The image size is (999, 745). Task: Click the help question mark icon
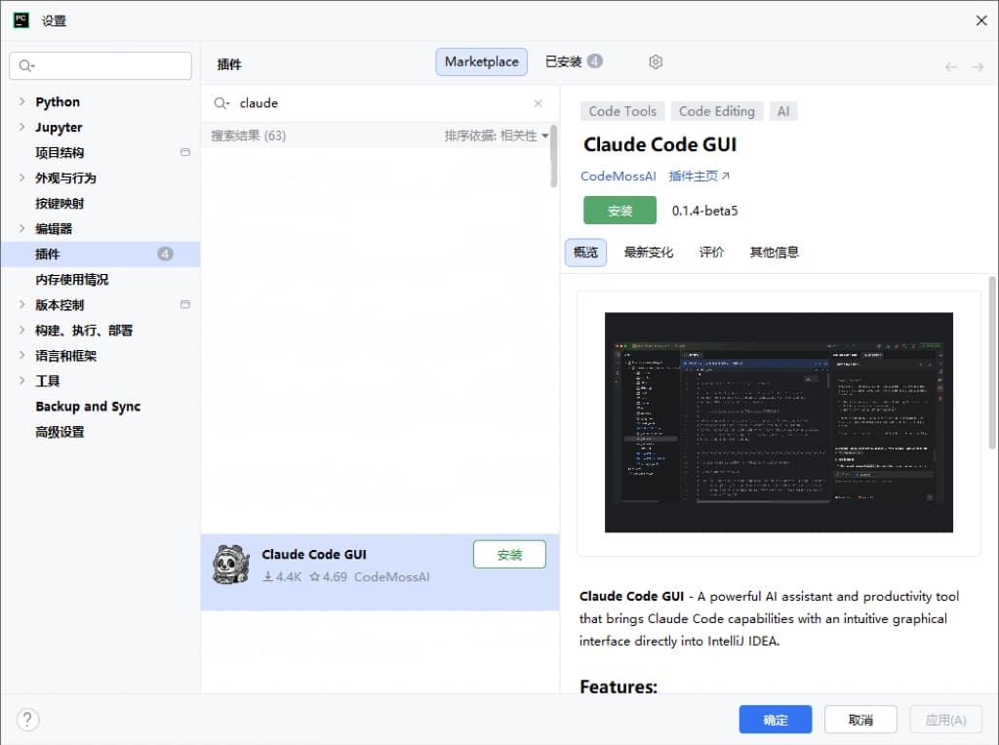pos(27,720)
